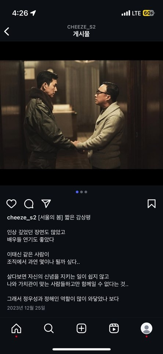
Task: Go to Home feed tab
Action: (x=16, y=328)
